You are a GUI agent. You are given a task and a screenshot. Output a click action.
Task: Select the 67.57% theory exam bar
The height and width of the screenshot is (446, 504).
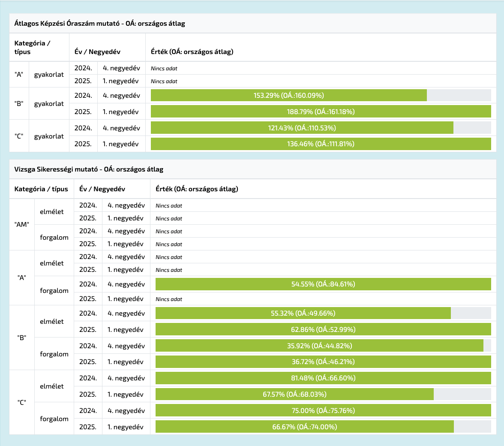click(x=294, y=395)
